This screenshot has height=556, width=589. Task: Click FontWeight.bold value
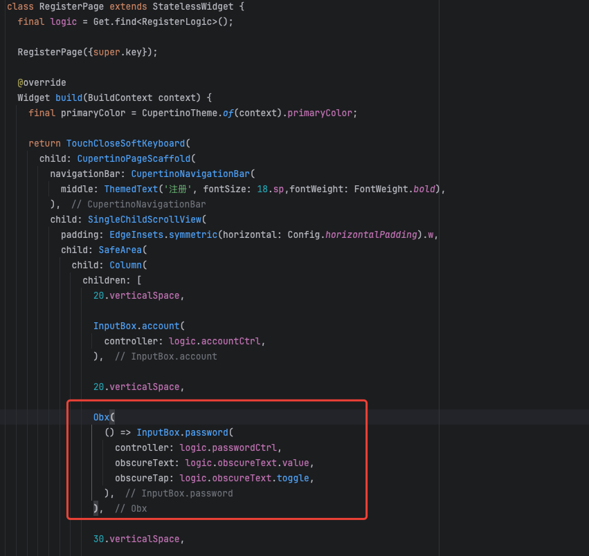(395, 189)
